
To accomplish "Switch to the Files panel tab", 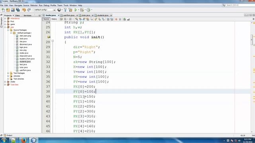I will point(18,15).
